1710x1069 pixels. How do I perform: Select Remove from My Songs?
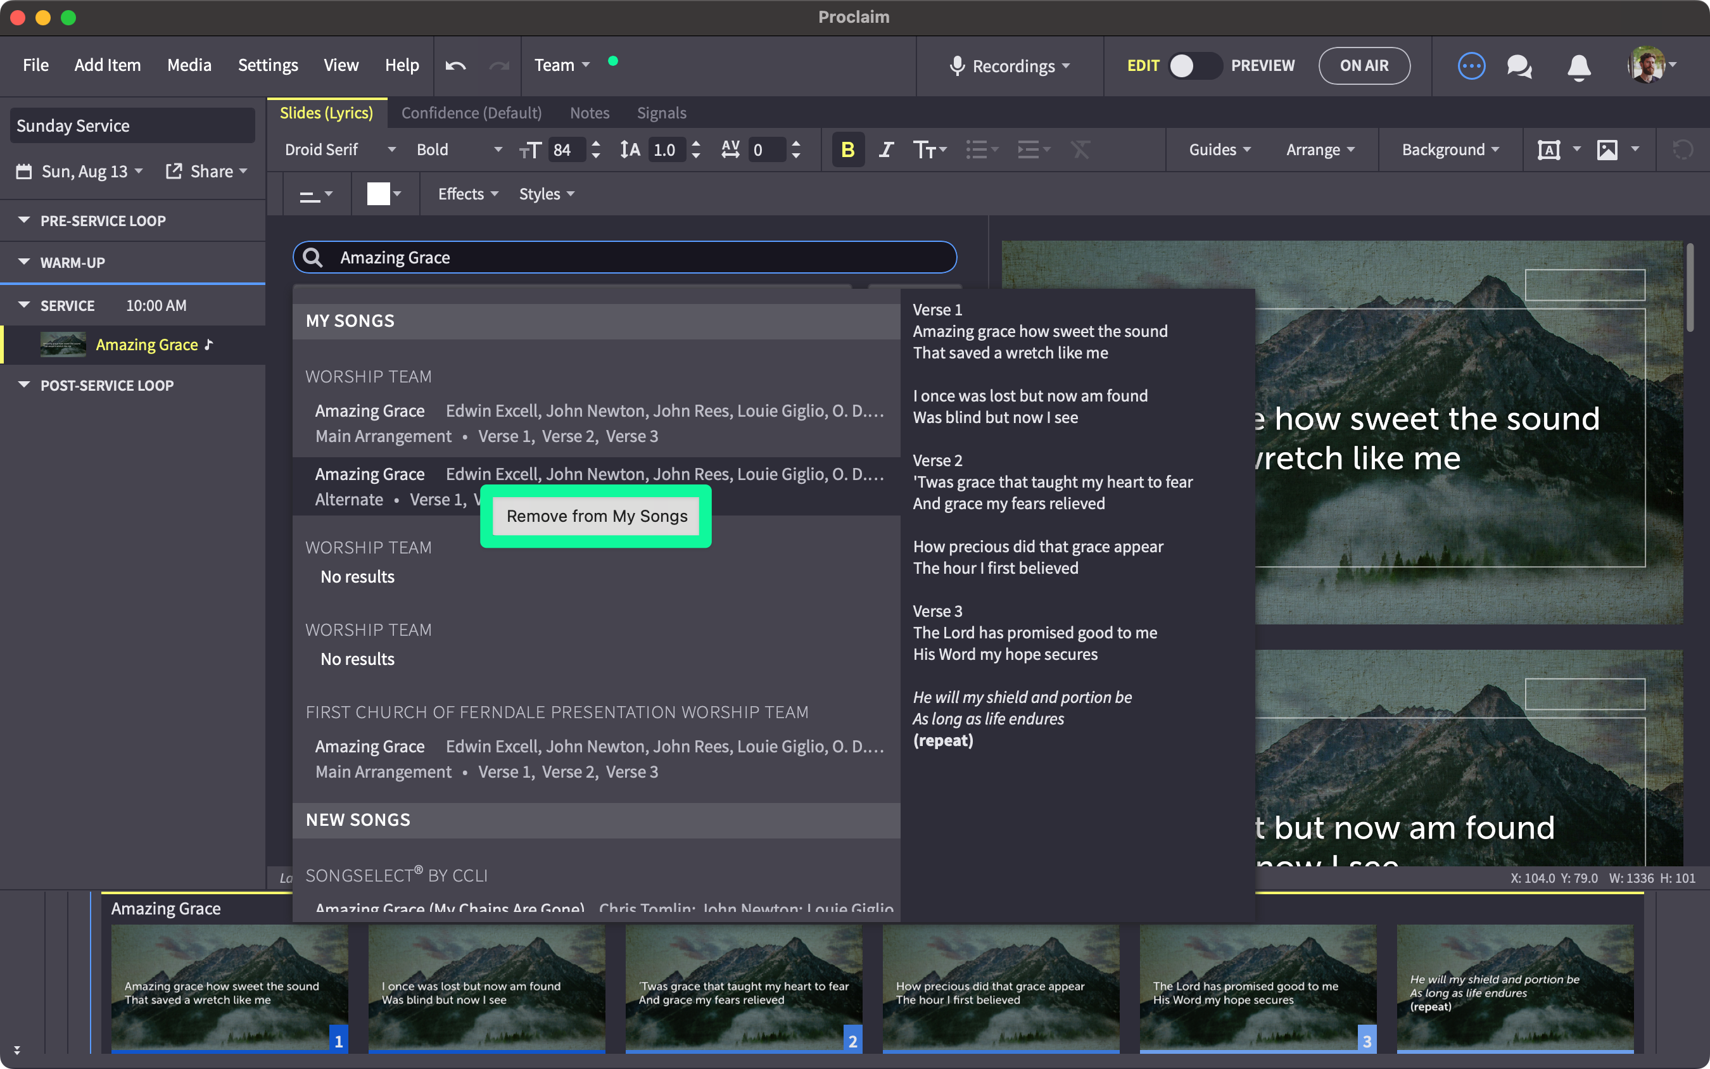coord(596,516)
